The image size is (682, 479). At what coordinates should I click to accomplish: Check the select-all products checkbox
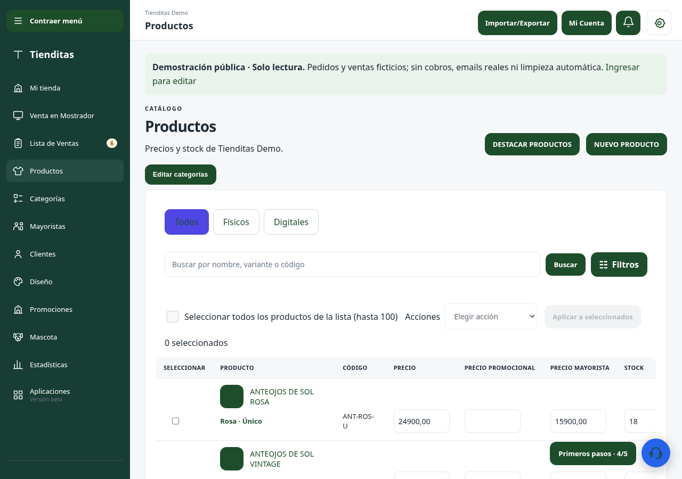173,317
